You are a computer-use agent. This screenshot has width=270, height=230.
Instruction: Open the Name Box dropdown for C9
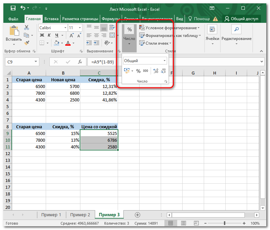(36, 62)
